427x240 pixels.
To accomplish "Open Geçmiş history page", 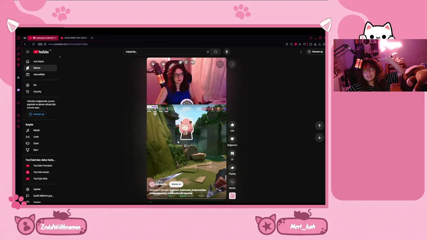I will click(41, 91).
